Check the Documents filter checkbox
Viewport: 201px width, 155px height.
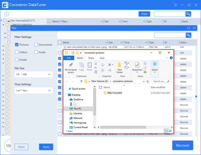(x=36, y=45)
